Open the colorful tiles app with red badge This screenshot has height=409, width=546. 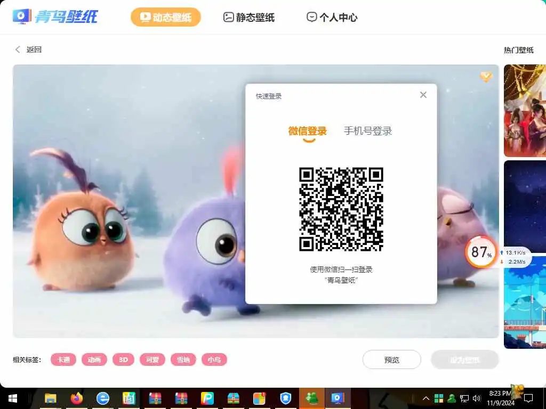pos(260,398)
